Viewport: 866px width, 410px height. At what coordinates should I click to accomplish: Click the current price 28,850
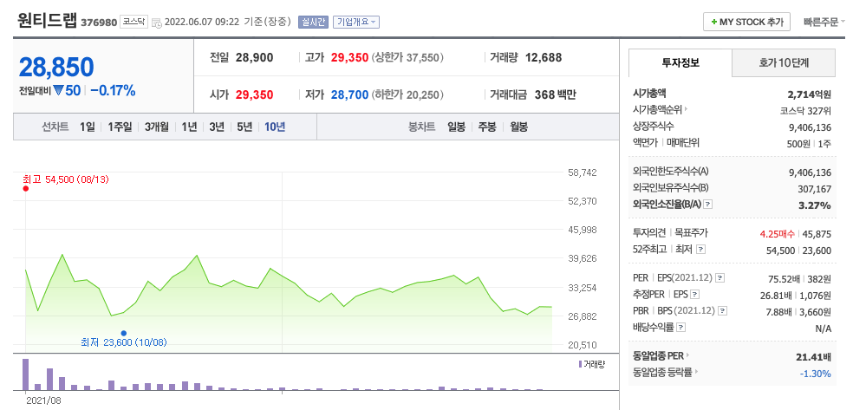click(56, 67)
